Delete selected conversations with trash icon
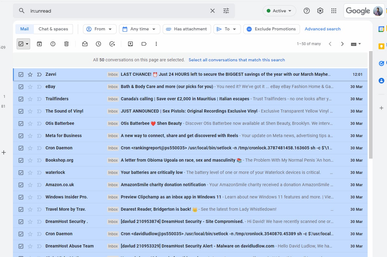 tap(66, 44)
